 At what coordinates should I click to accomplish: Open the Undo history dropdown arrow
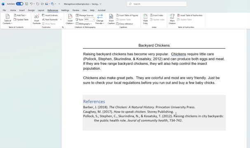34,4
